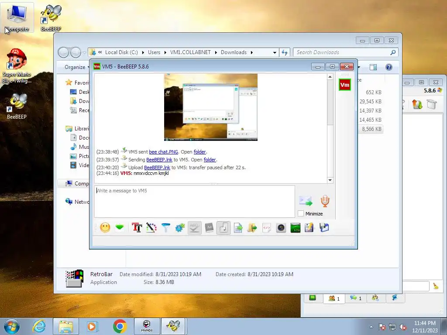Select VM1.COLLABNET in address breadcrumb

[190, 52]
